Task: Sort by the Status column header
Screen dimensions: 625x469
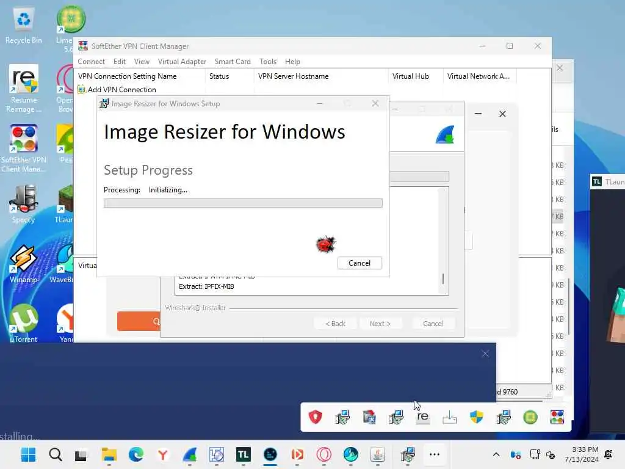Action: coord(229,76)
